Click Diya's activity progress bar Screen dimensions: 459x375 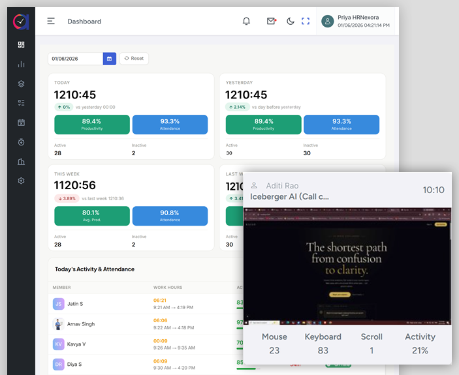[248, 369]
